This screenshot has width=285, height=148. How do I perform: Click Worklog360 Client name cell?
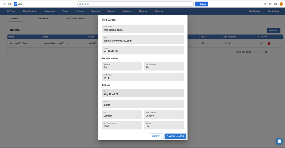pyautogui.click(x=18, y=43)
